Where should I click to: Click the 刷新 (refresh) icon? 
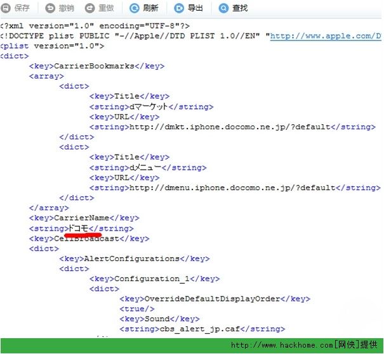[x=134, y=8]
